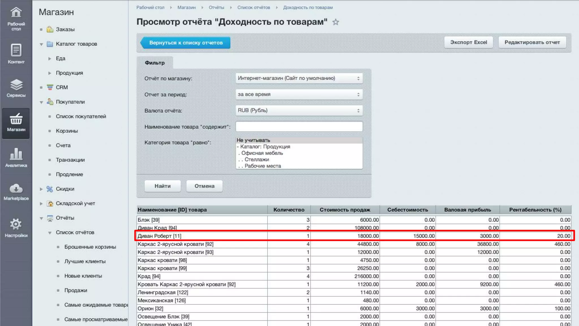This screenshot has height=326, width=579.
Task: Click the Найти search button
Action: (163, 186)
